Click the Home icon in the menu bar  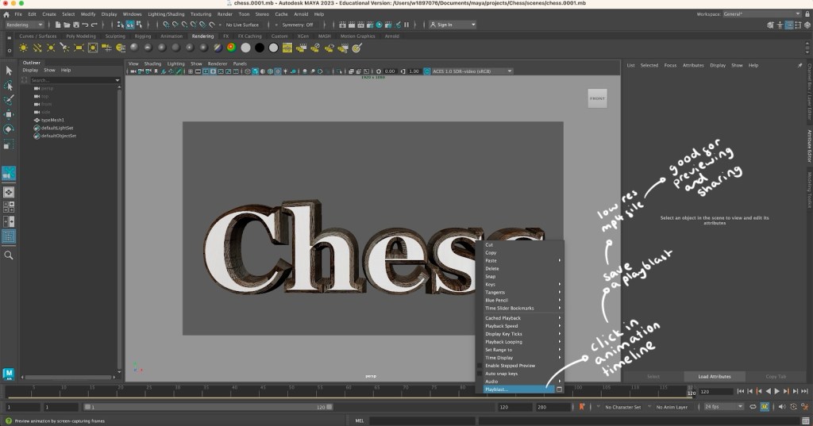[6, 14]
